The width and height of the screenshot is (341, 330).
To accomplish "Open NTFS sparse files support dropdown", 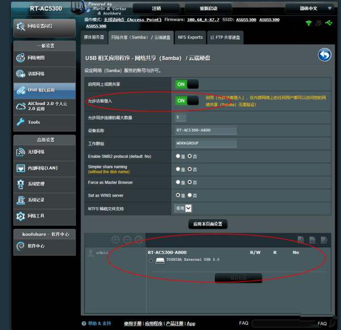I will [183, 208].
